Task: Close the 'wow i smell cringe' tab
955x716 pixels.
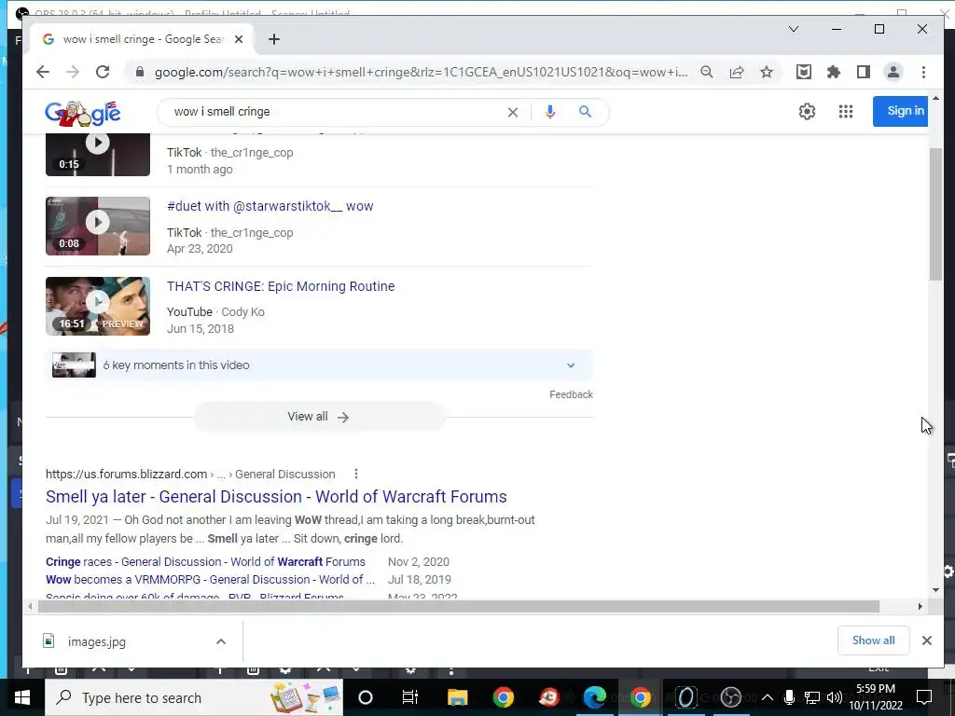Action: pyautogui.click(x=239, y=39)
